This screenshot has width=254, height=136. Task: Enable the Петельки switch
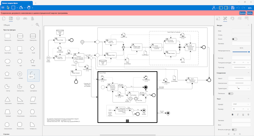(x=230, y=94)
